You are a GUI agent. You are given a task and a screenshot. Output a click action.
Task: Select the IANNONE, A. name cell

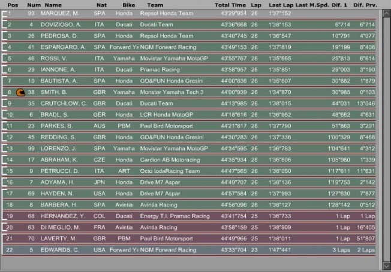click(x=58, y=69)
